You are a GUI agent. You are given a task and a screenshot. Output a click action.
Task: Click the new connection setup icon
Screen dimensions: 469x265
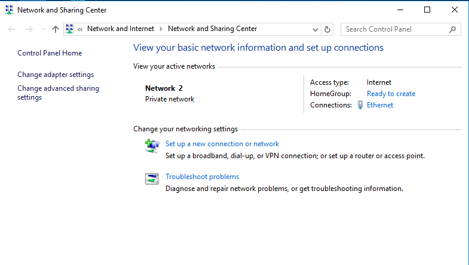click(152, 146)
